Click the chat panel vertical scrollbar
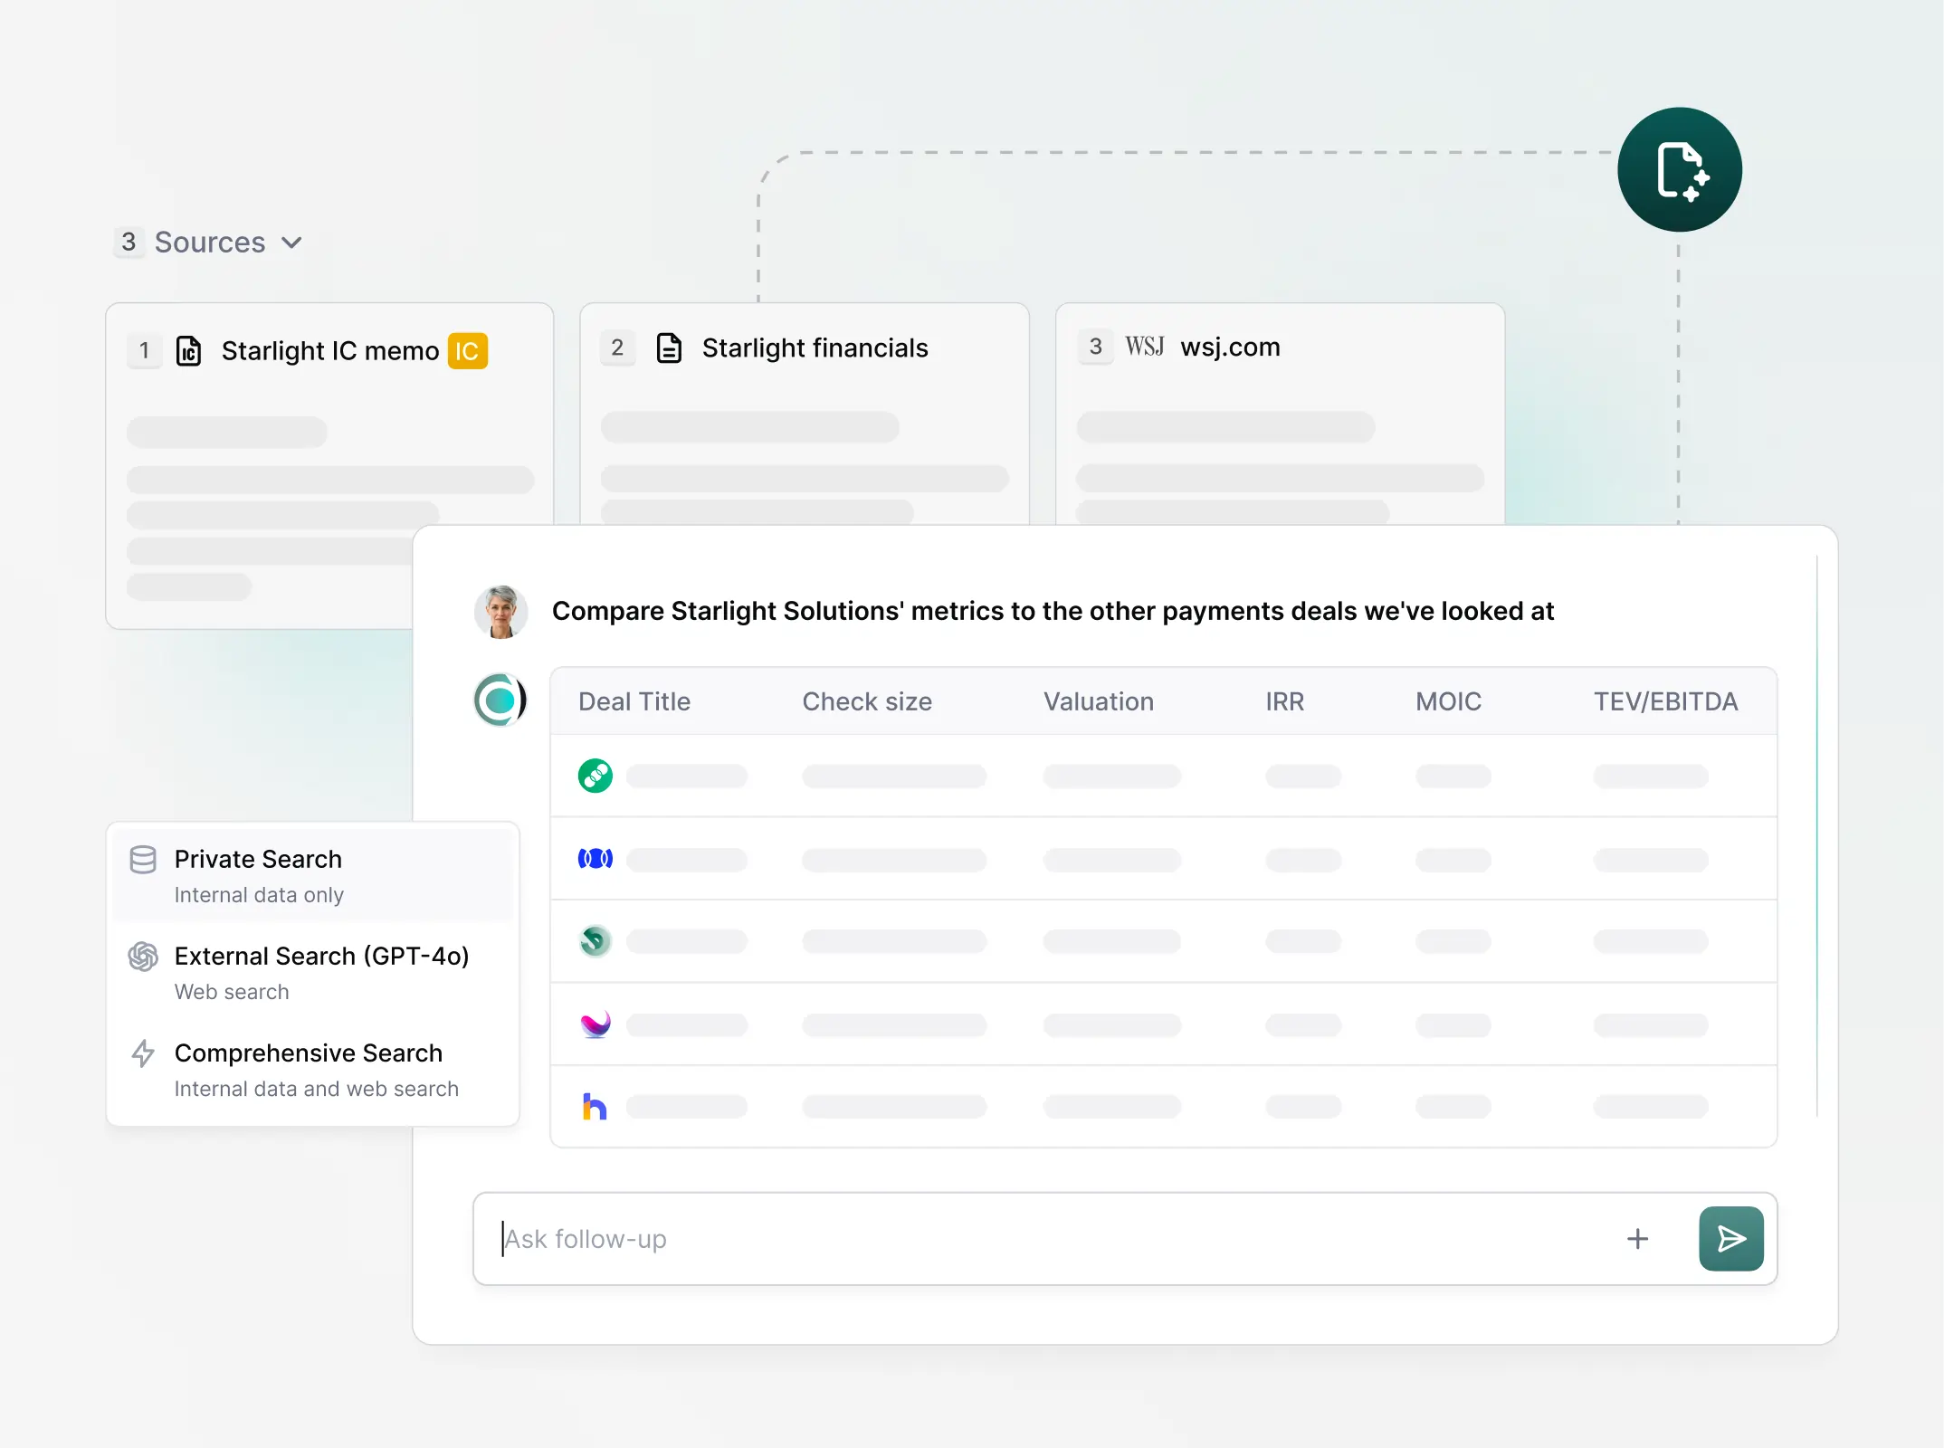 [x=1816, y=835]
